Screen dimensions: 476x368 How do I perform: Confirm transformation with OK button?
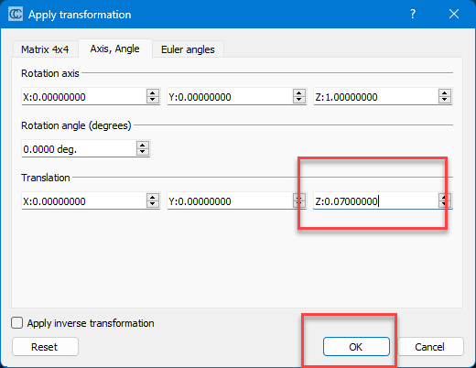click(356, 347)
